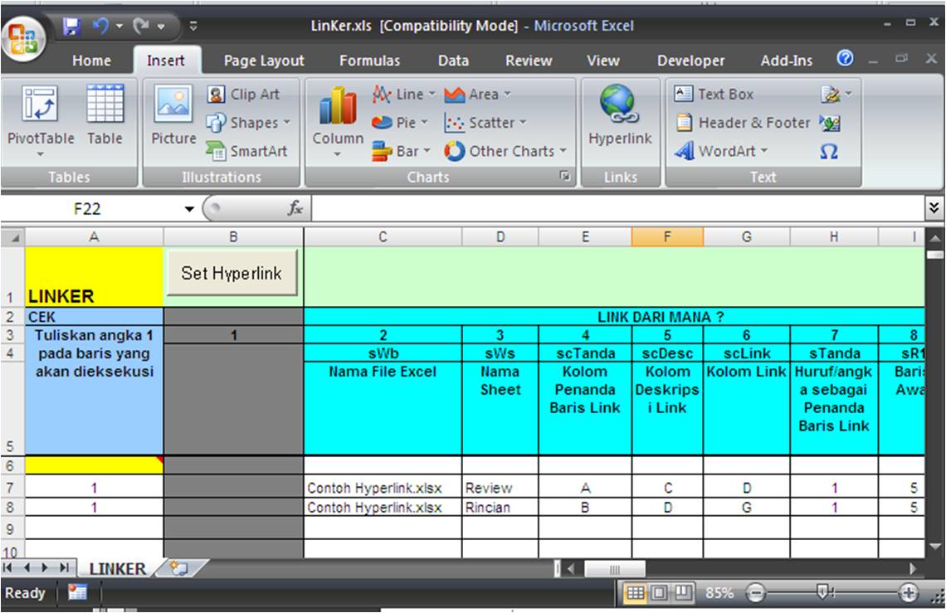
Task: Open the Other Charts dropdown
Action: pyautogui.click(x=505, y=151)
